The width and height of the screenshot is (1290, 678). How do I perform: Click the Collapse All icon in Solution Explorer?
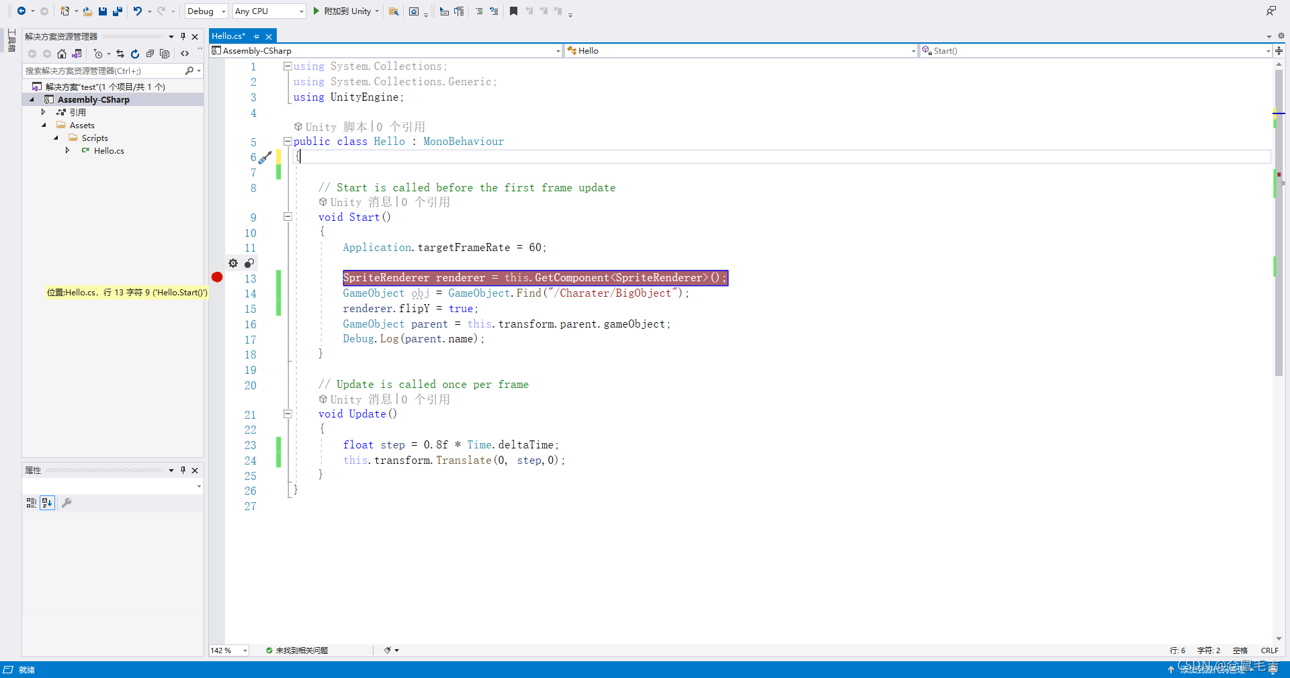coord(150,54)
